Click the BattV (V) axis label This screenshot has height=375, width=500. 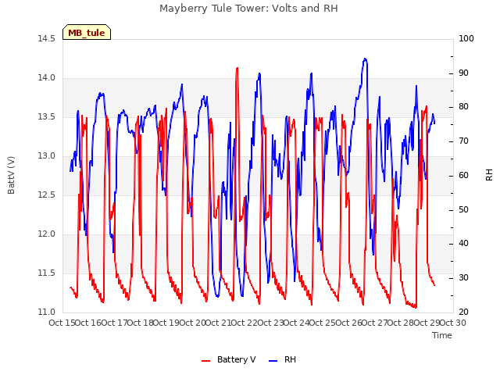click(x=11, y=175)
